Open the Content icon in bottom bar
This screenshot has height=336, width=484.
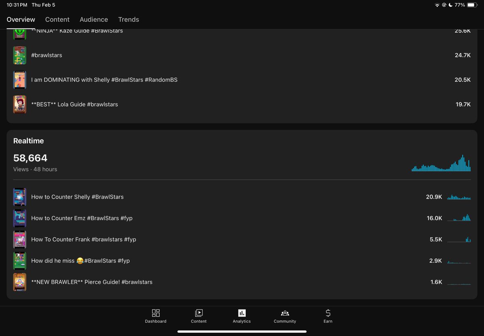tap(199, 313)
